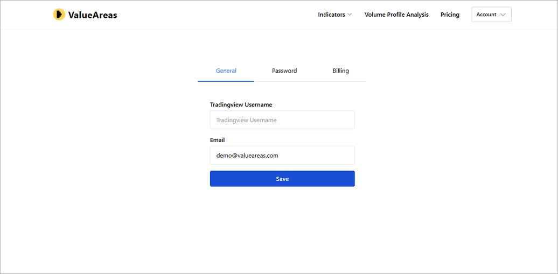The image size is (558, 274).
Task: Save the account settings
Action: pyautogui.click(x=282, y=179)
